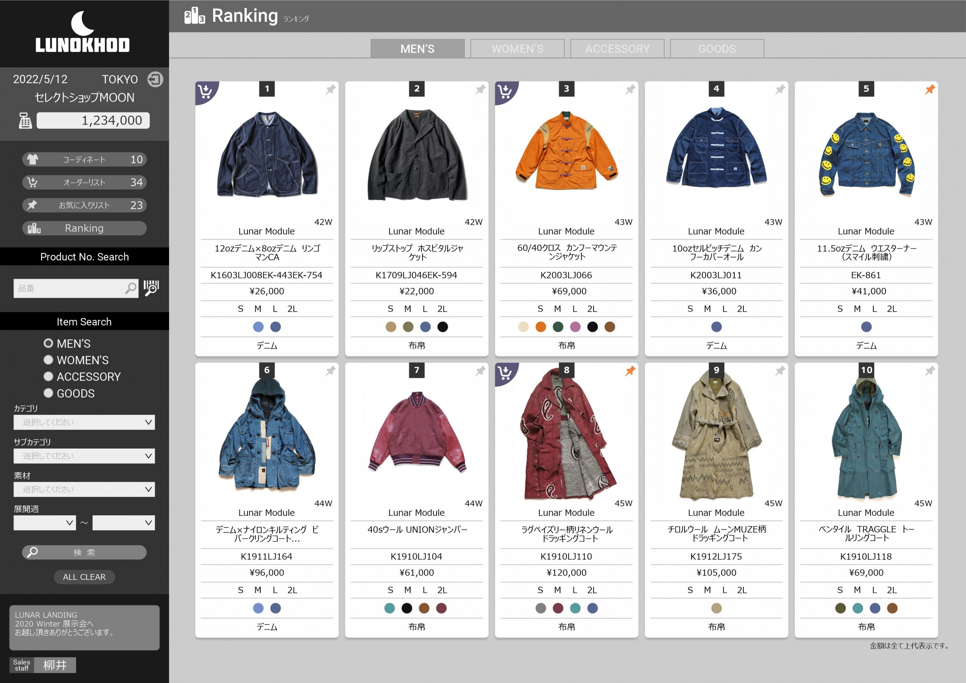The image size is (966, 683).
Task: Unpin rank 8 paisley coat favorite
Action: [630, 371]
